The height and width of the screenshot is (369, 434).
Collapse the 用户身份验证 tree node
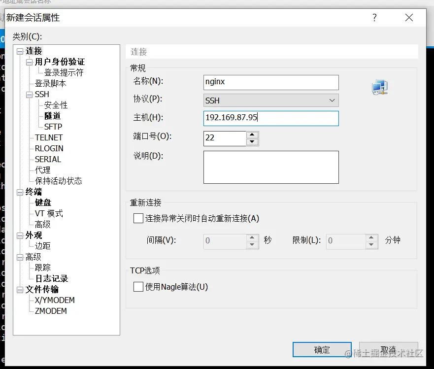pos(30,62)
